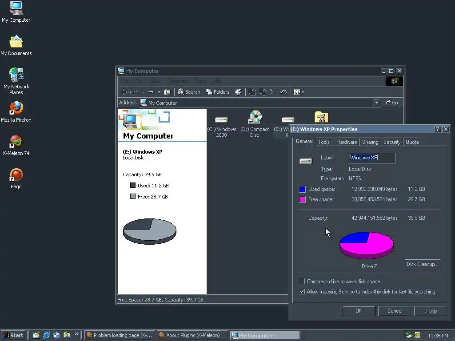This screenshot has height=341, width=455.
Task: Click OK in Properties dialog
Action: tap(359, 310)
